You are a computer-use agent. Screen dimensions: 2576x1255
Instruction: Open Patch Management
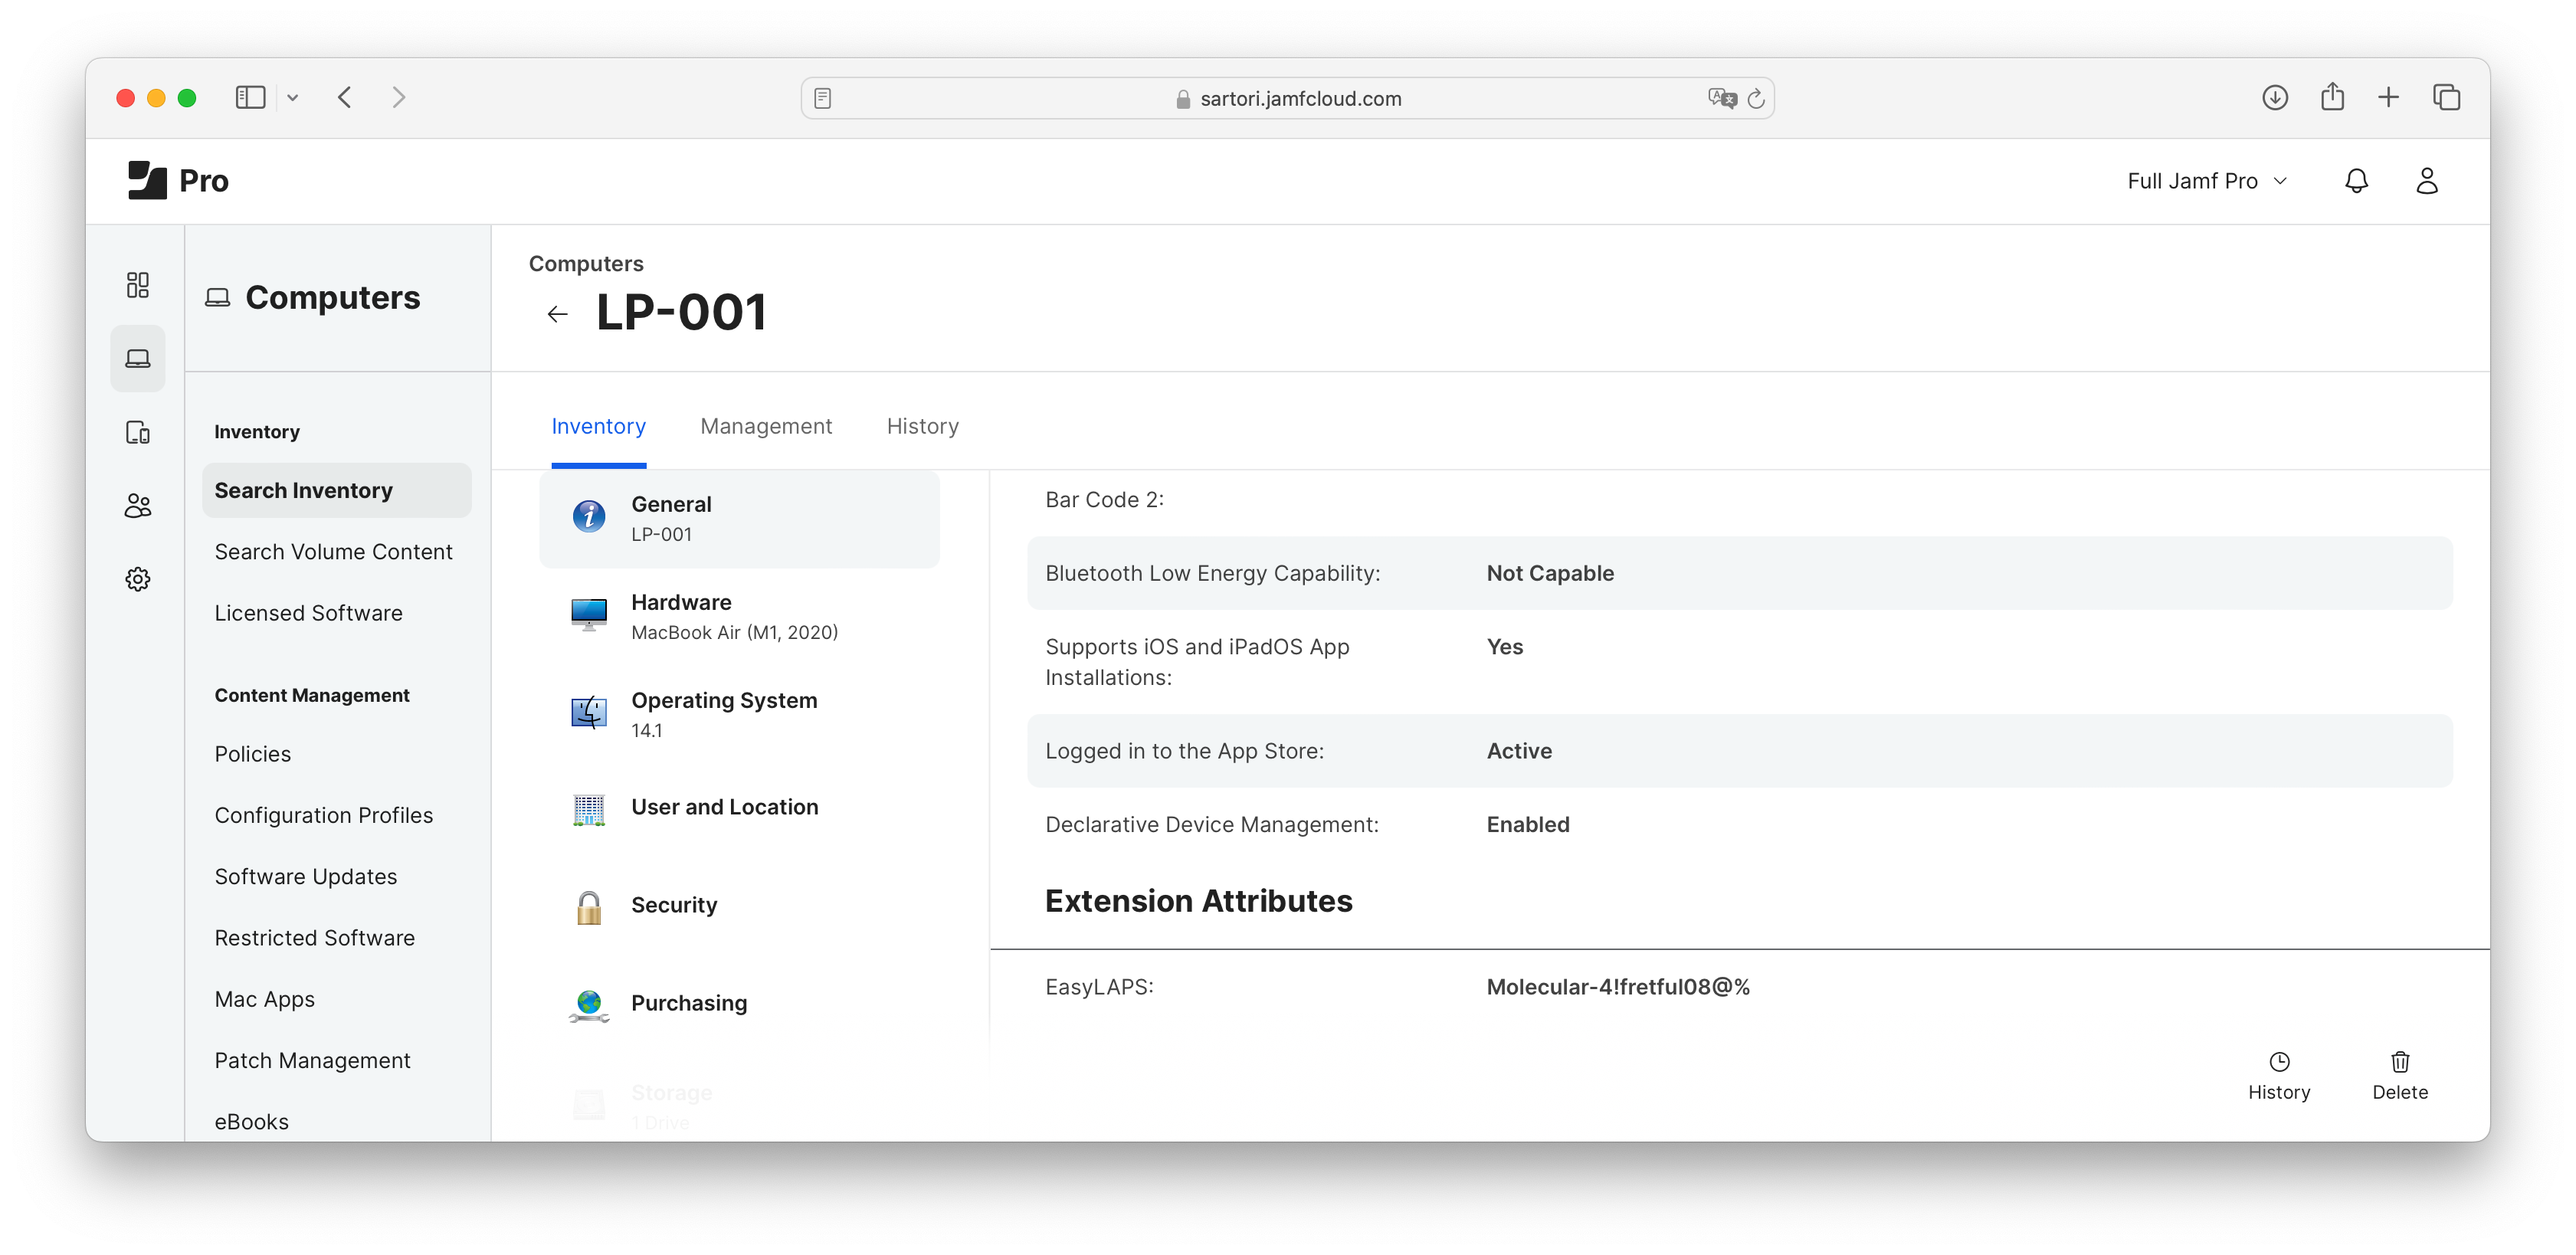coord(312,1060)
